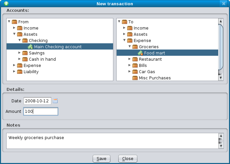Screen dimensions: 230x164
Task: Select 'Liability' label in From tree
Action: pos(31,72)
